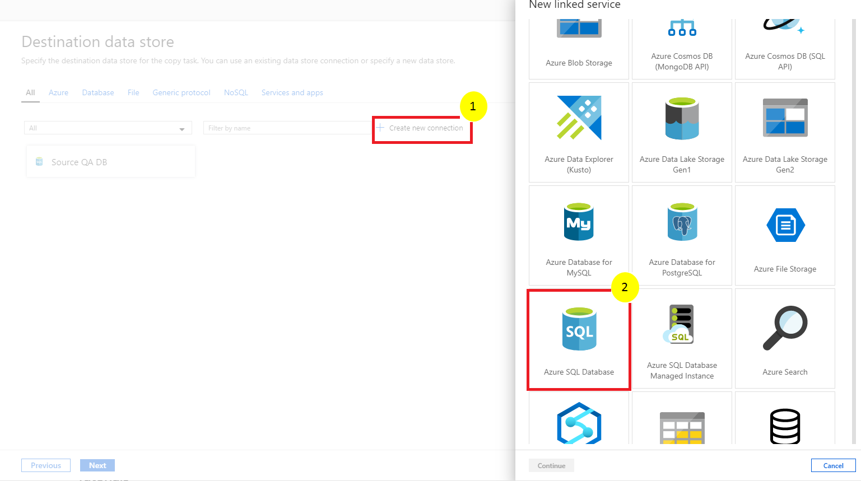Click the Azure Data Explorer (Kusto) label

(579, 165)
